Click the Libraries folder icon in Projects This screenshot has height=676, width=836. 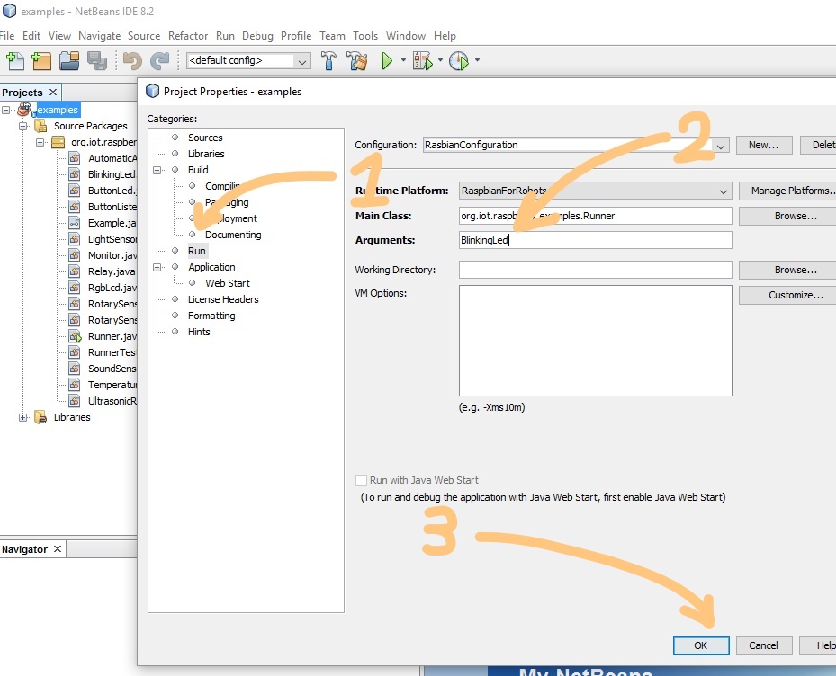point(40,417)
